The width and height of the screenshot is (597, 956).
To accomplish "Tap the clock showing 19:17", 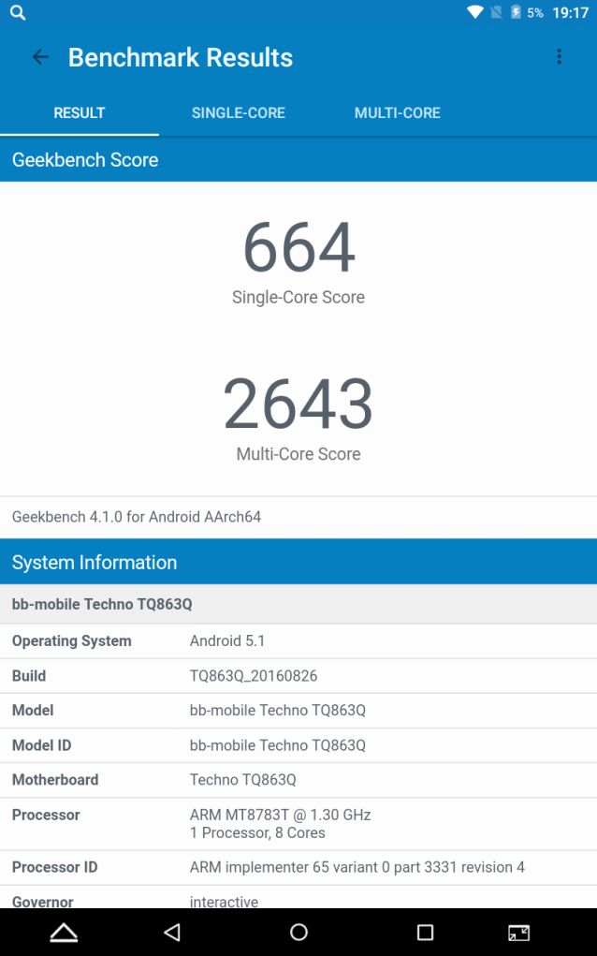I will (x=570, y=13).
